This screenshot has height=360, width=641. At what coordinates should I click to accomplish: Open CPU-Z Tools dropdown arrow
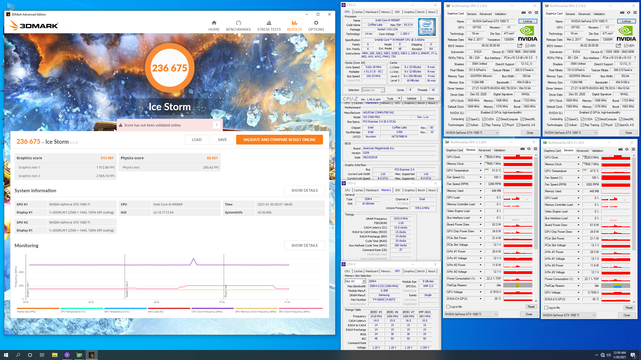[399, 98]
